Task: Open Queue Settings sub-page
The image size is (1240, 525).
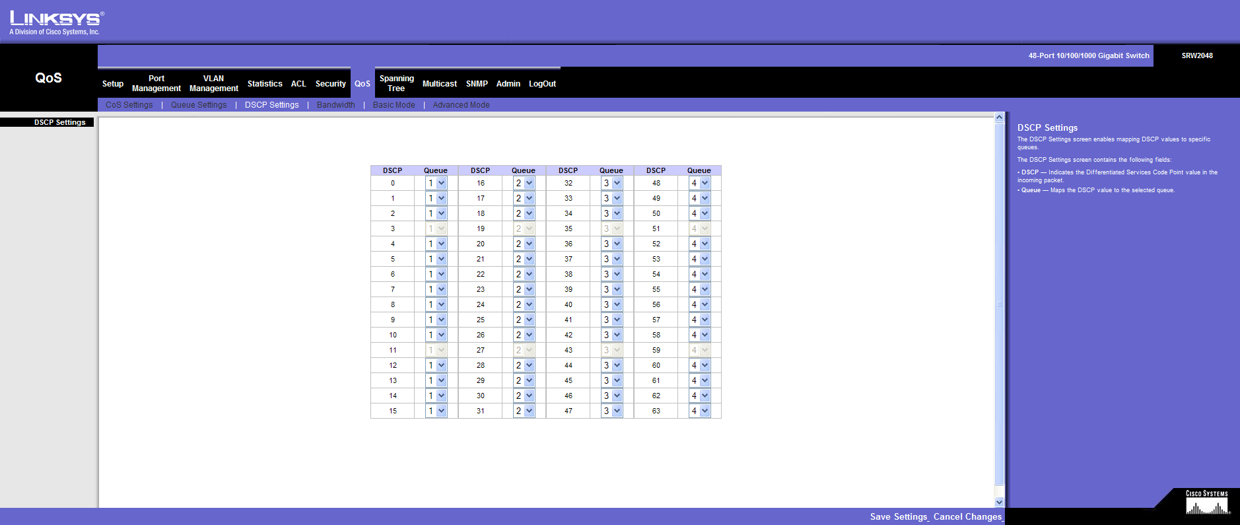Action: pos(198,105)
